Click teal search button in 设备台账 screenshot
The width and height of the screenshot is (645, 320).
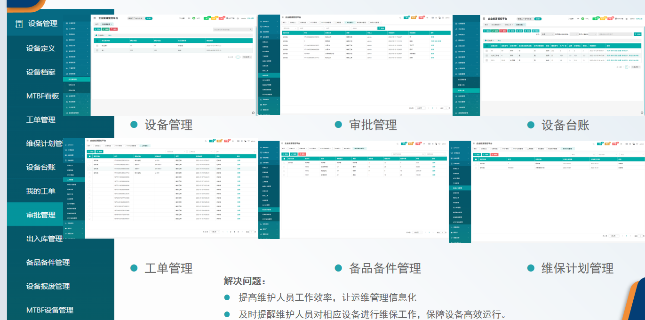pos(637,34)
